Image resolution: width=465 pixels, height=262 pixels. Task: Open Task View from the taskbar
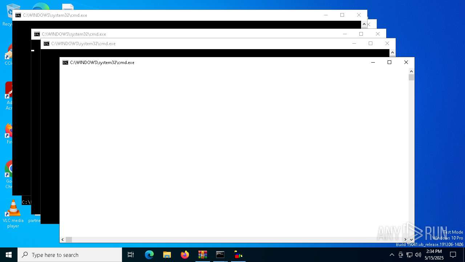click(x=131, y=255)
